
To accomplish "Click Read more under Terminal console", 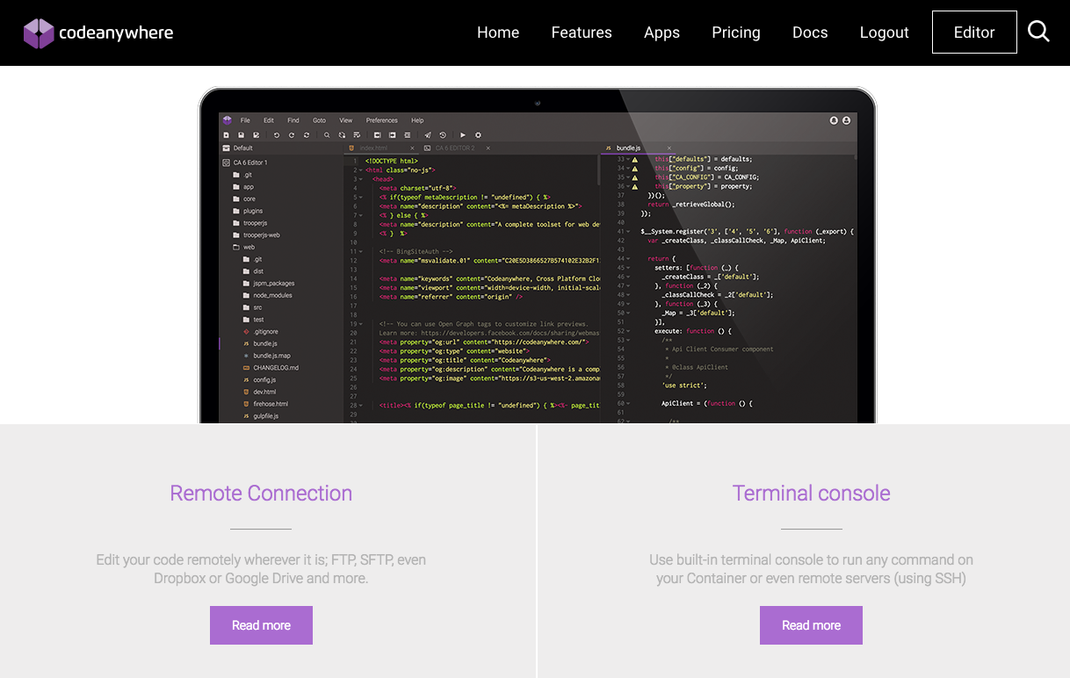I will click(x=811, y=625).
